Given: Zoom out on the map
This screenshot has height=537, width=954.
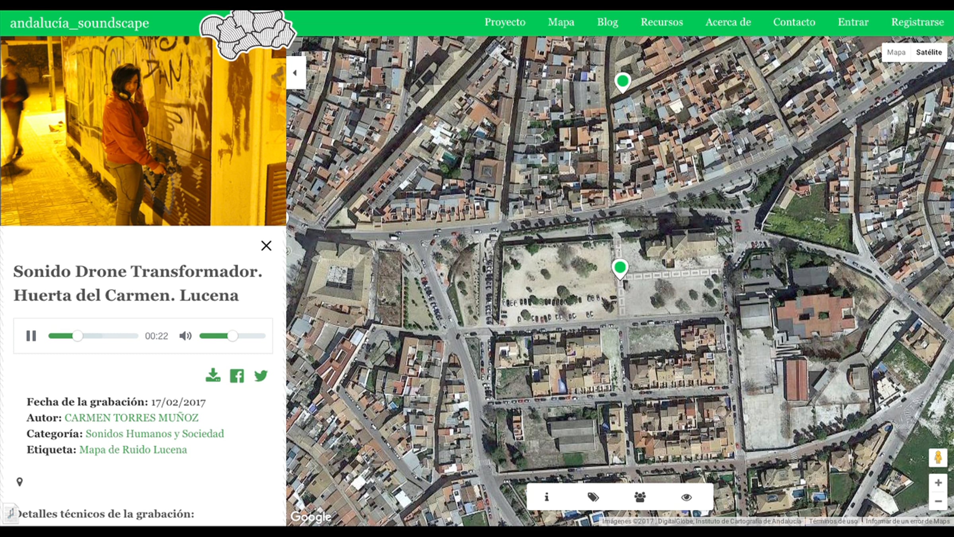Looking at the screenshot, I should point(938,501).
